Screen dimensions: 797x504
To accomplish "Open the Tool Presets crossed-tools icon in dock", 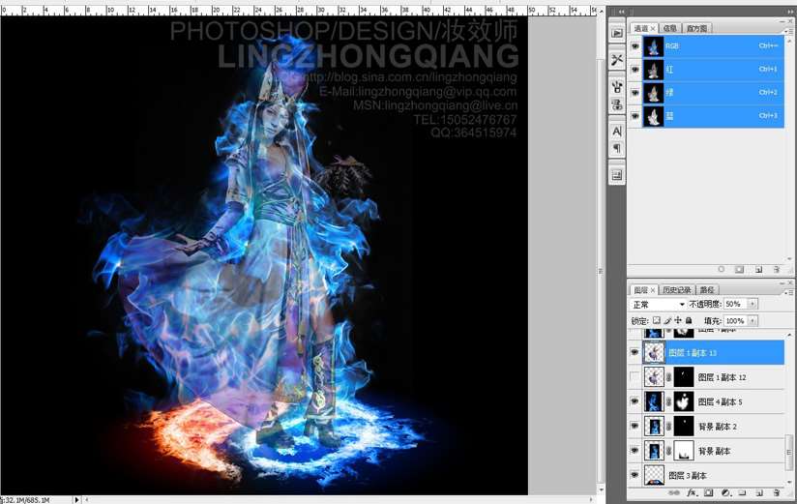I will click(x=617, y=60).
